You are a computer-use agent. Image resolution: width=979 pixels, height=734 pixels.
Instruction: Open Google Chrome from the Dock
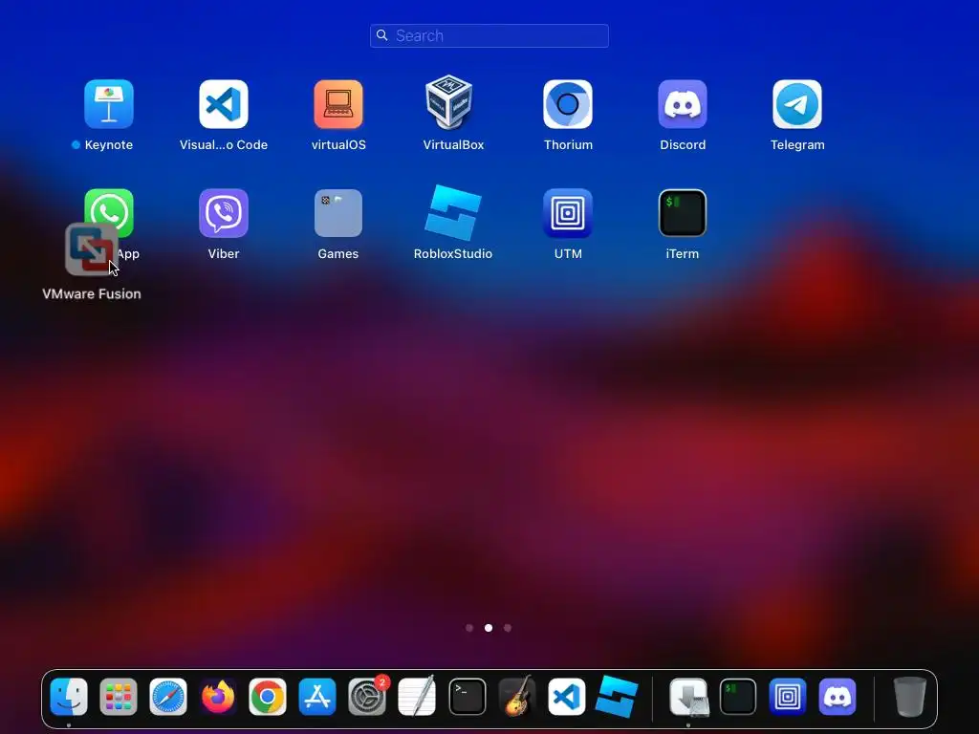coord(268,697)
